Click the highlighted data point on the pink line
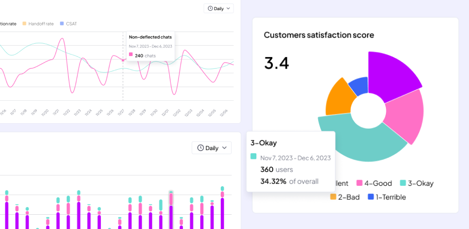The height and width of the screenshot is (229, 469). [x=123, y=60]
